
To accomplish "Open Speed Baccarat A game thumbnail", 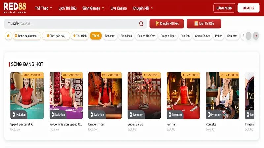I will 27,95.
